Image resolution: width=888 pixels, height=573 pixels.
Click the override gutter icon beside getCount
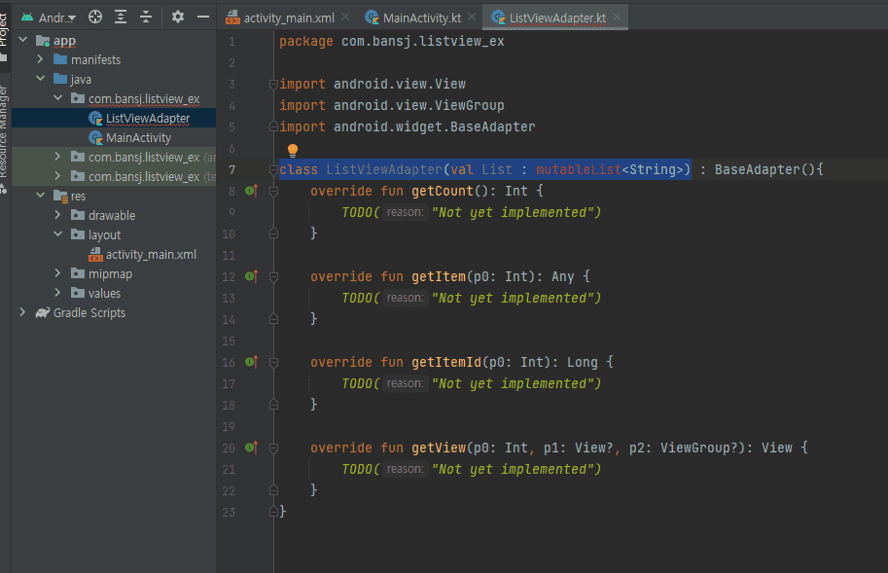coord(251,192)
